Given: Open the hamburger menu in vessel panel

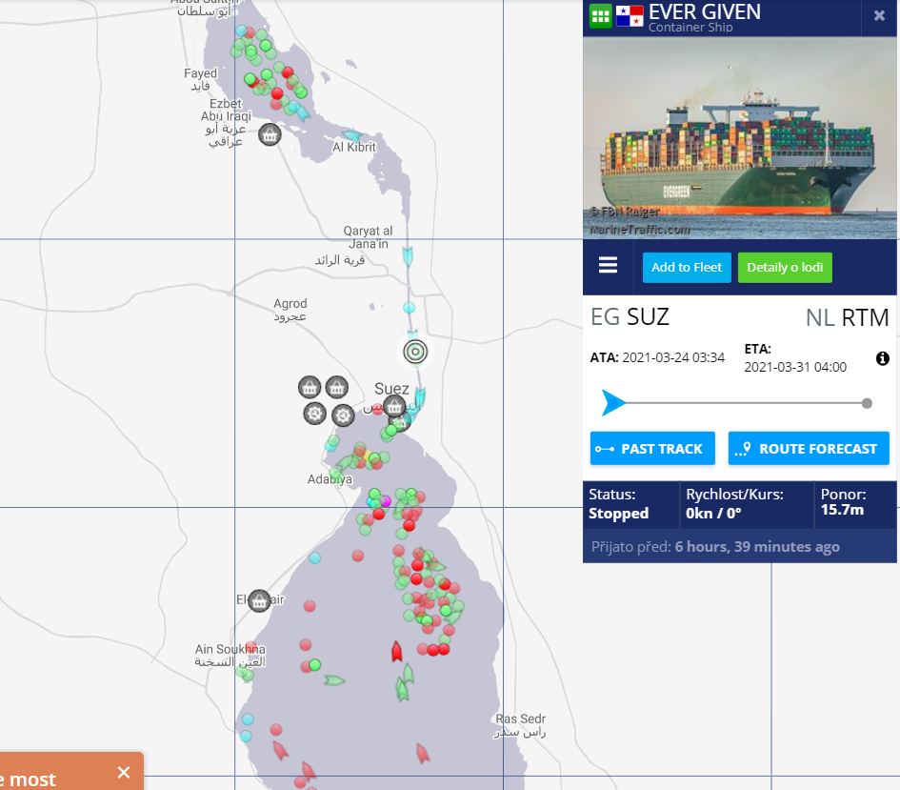Looking at the screenshot, I should pyautogui.click(x=608, y=266).
